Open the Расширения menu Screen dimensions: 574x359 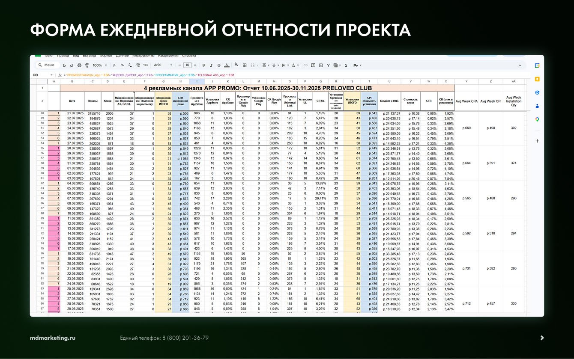pos(168,56)
